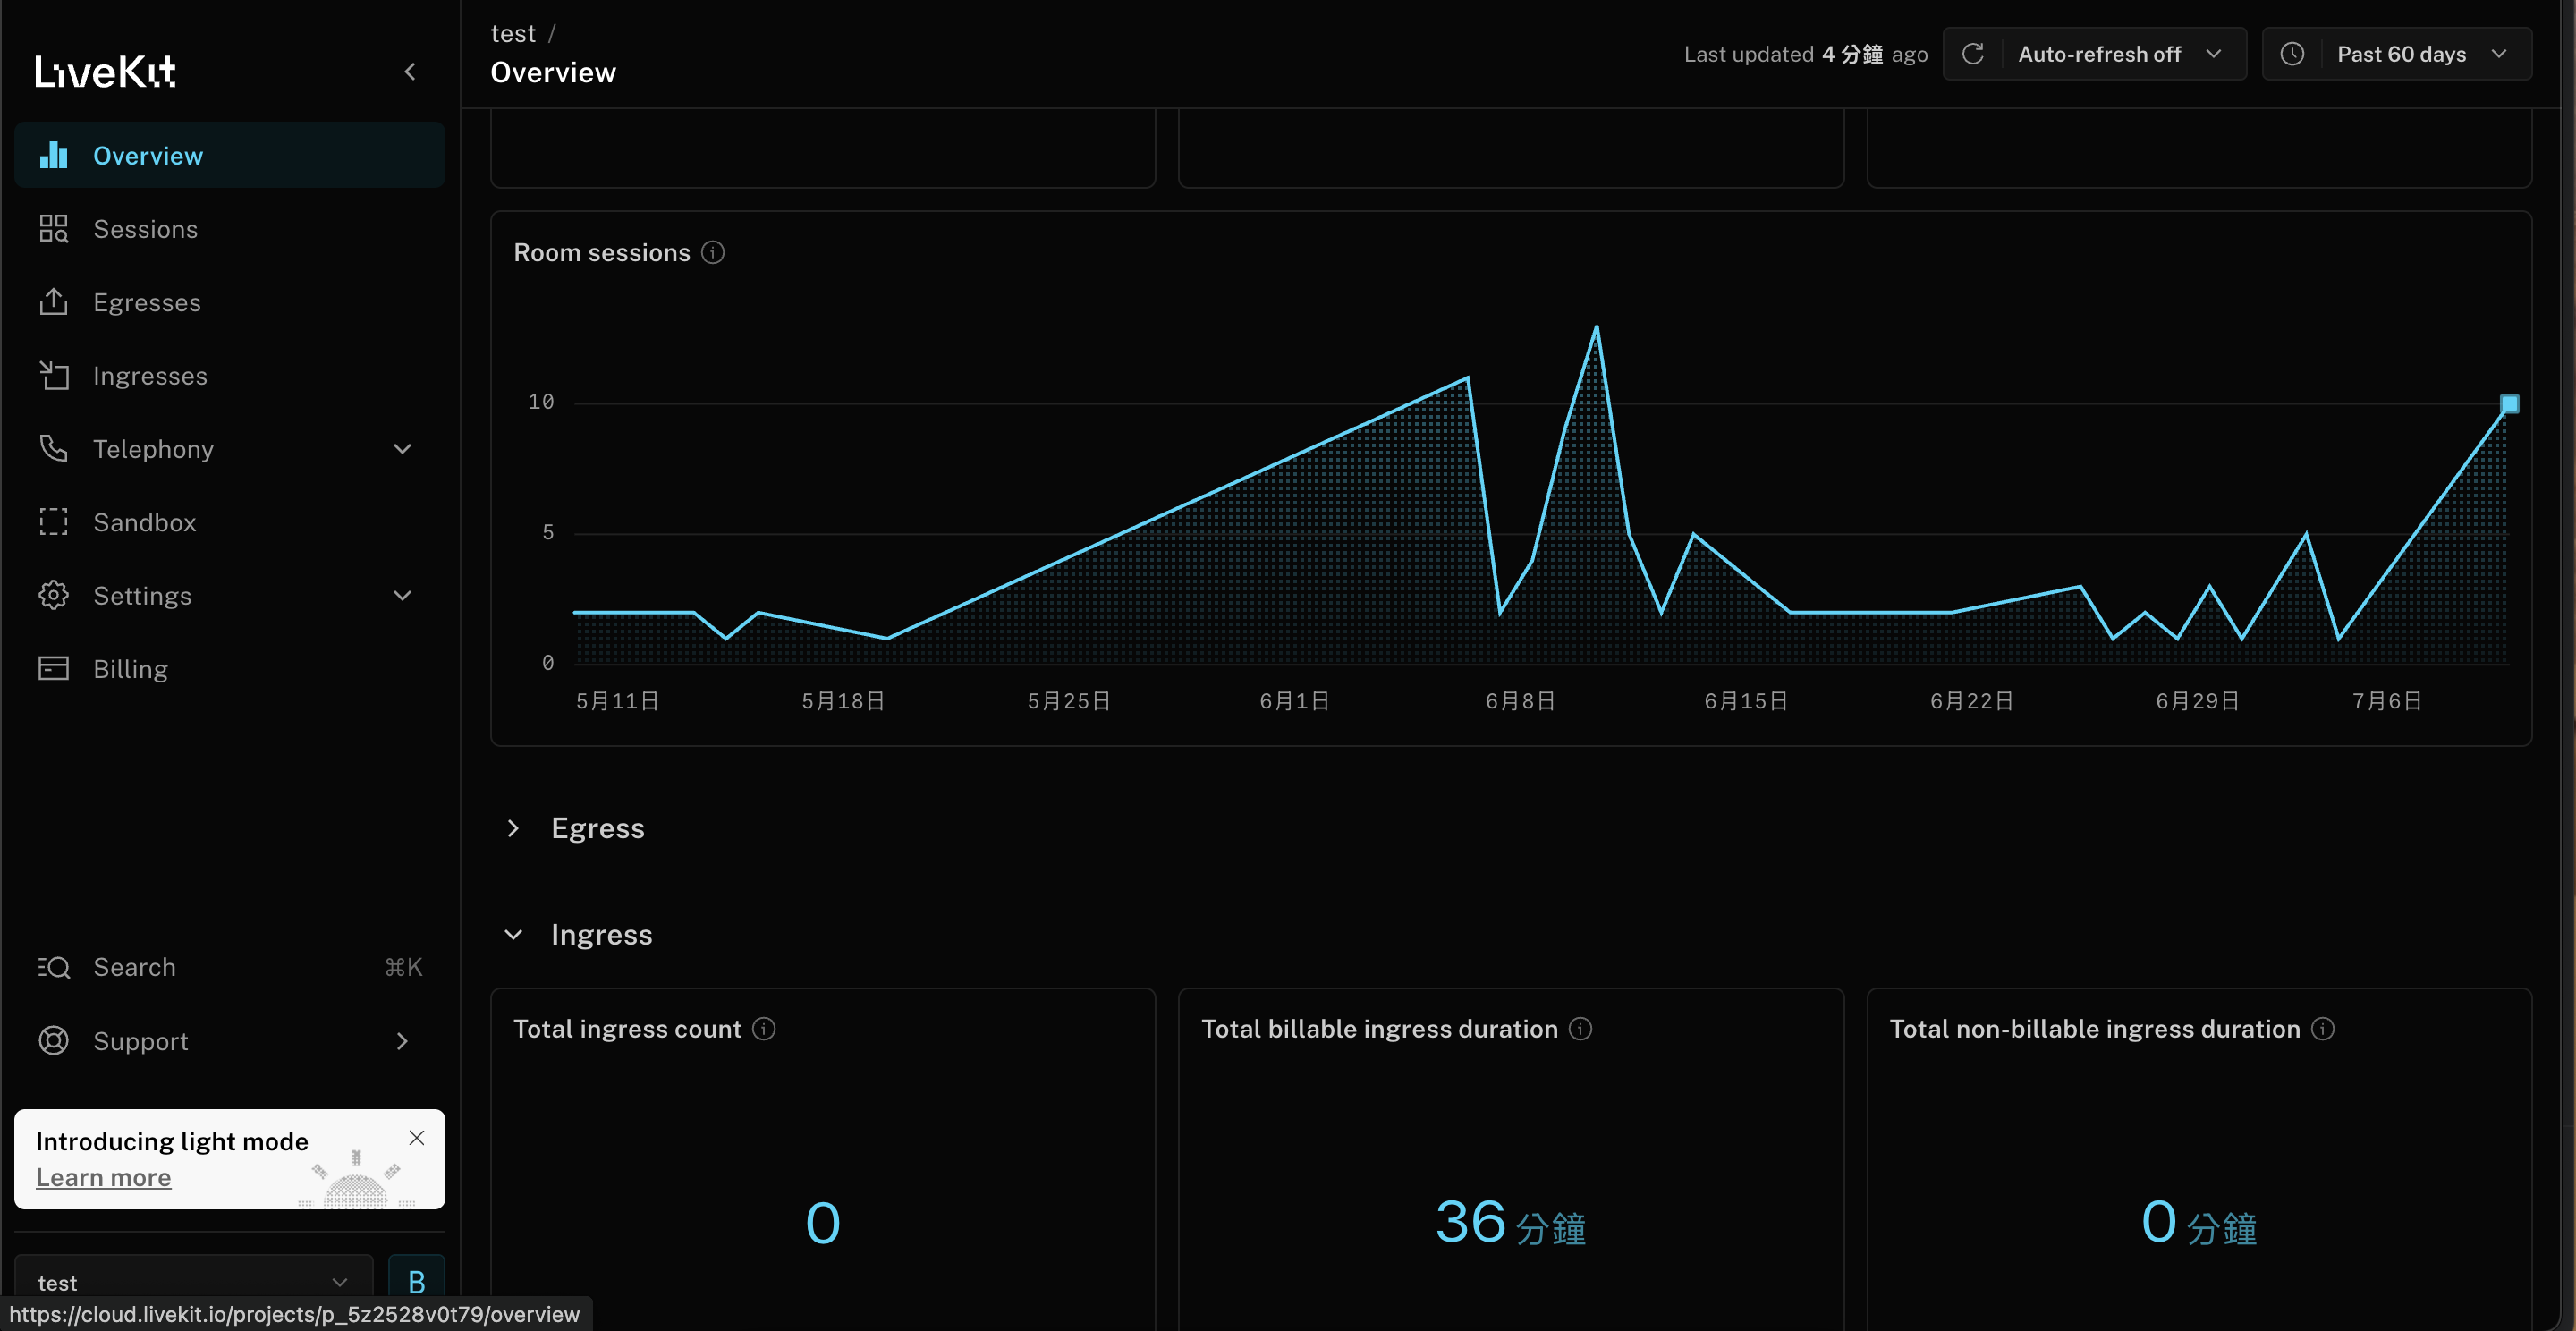2576x1331 pixels.
Task: Collapse the sidebar with the chevron arrow
Action: point(410,72)
